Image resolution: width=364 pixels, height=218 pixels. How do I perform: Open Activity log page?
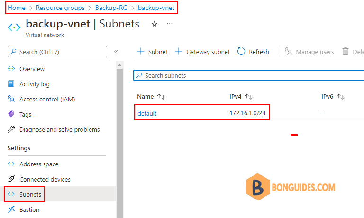click(34, 84)
